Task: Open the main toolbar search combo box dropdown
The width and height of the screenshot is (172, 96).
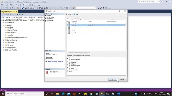Action: click(95, 8)
